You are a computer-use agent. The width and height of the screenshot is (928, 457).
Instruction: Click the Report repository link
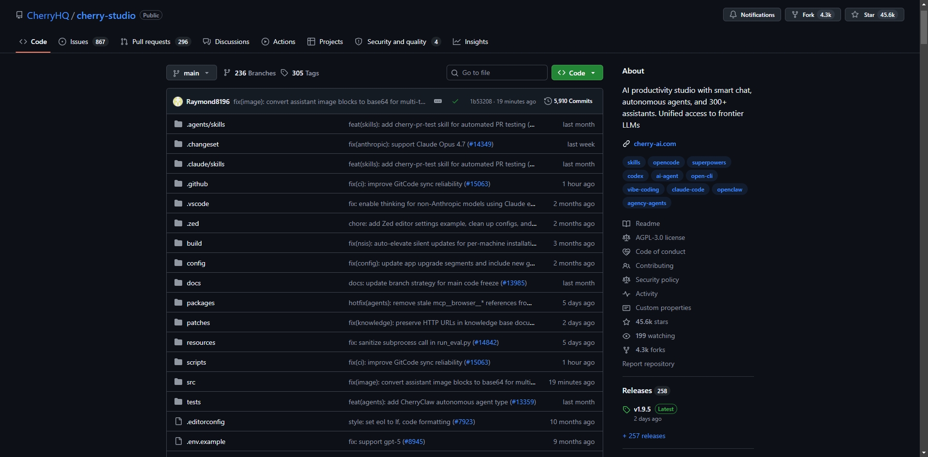(648, 364)
